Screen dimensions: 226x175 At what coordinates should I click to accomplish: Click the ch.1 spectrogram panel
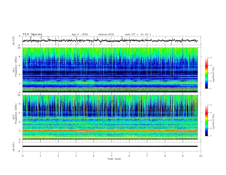tap(110, 70)
